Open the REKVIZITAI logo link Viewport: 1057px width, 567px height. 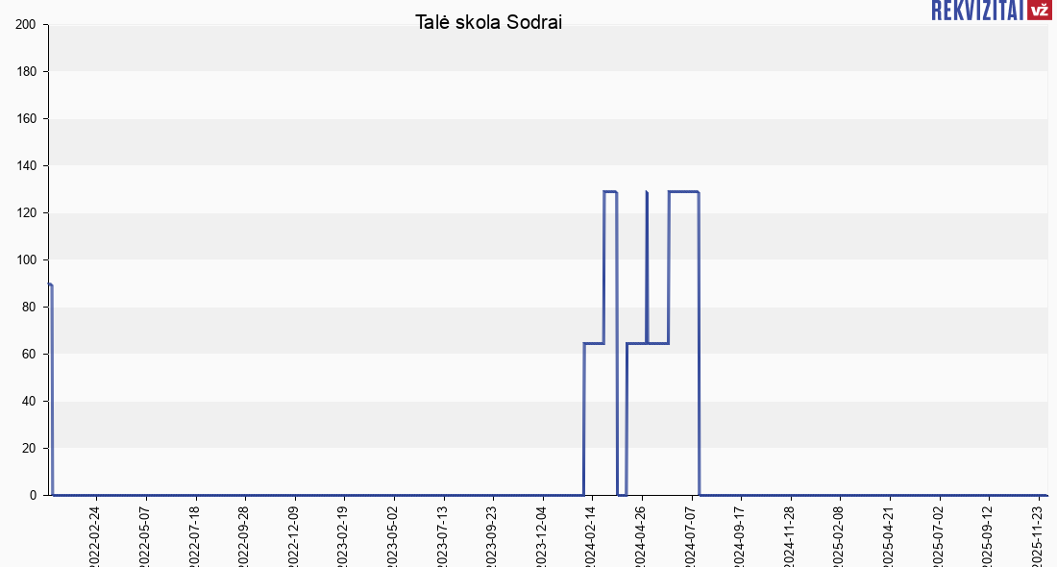977,11
